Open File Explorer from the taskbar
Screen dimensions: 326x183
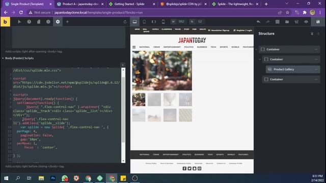point(41,178)
